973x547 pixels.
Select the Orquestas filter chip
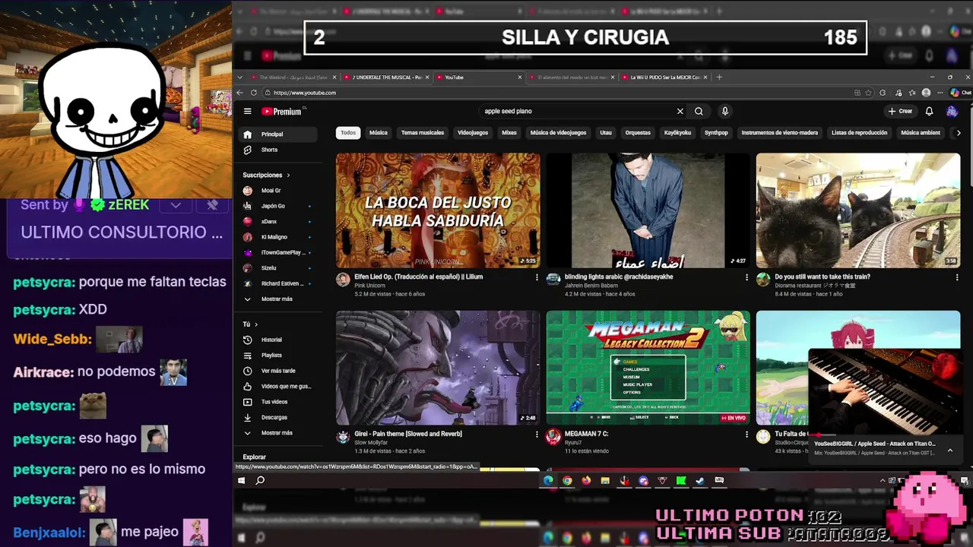pos(638,133)
